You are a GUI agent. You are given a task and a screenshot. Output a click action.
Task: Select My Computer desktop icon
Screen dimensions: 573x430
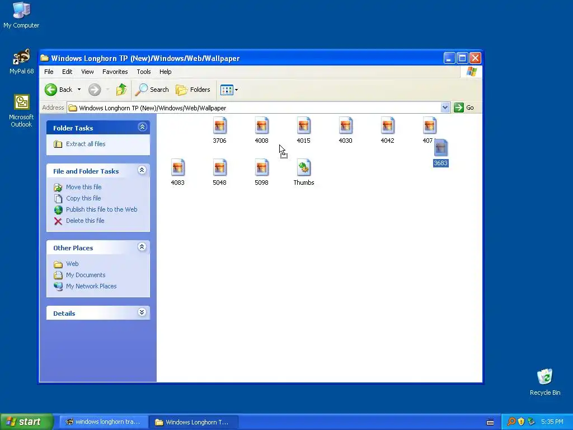(21, 15)
